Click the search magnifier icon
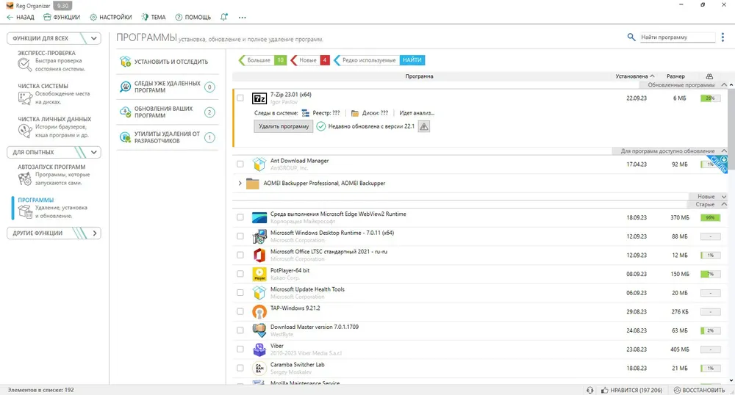The width and height of the screenshot is (735, 395). (x=631, y=37)
